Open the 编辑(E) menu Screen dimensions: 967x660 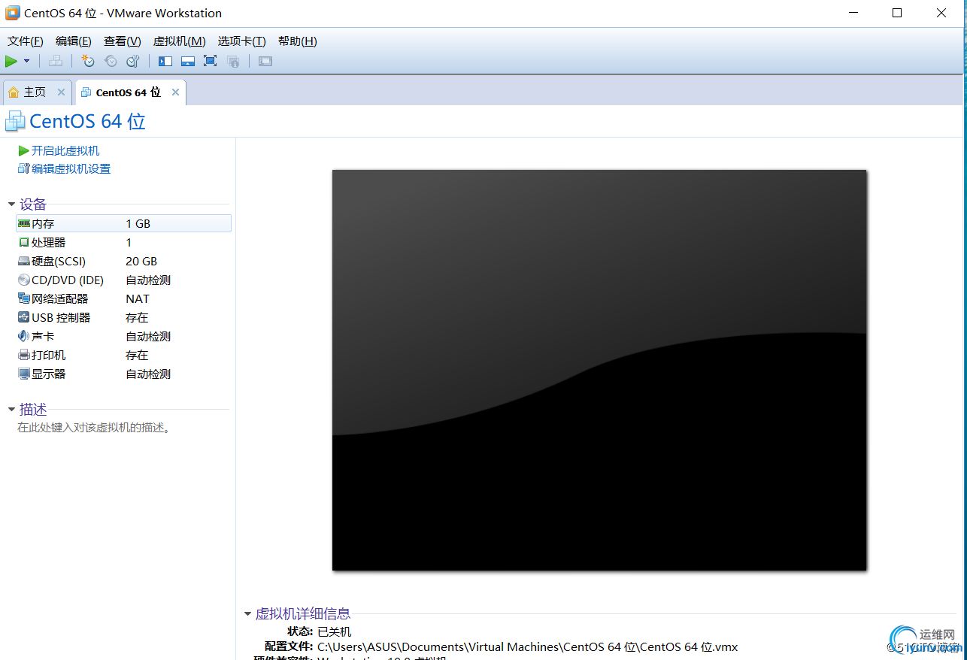[74, 41]
